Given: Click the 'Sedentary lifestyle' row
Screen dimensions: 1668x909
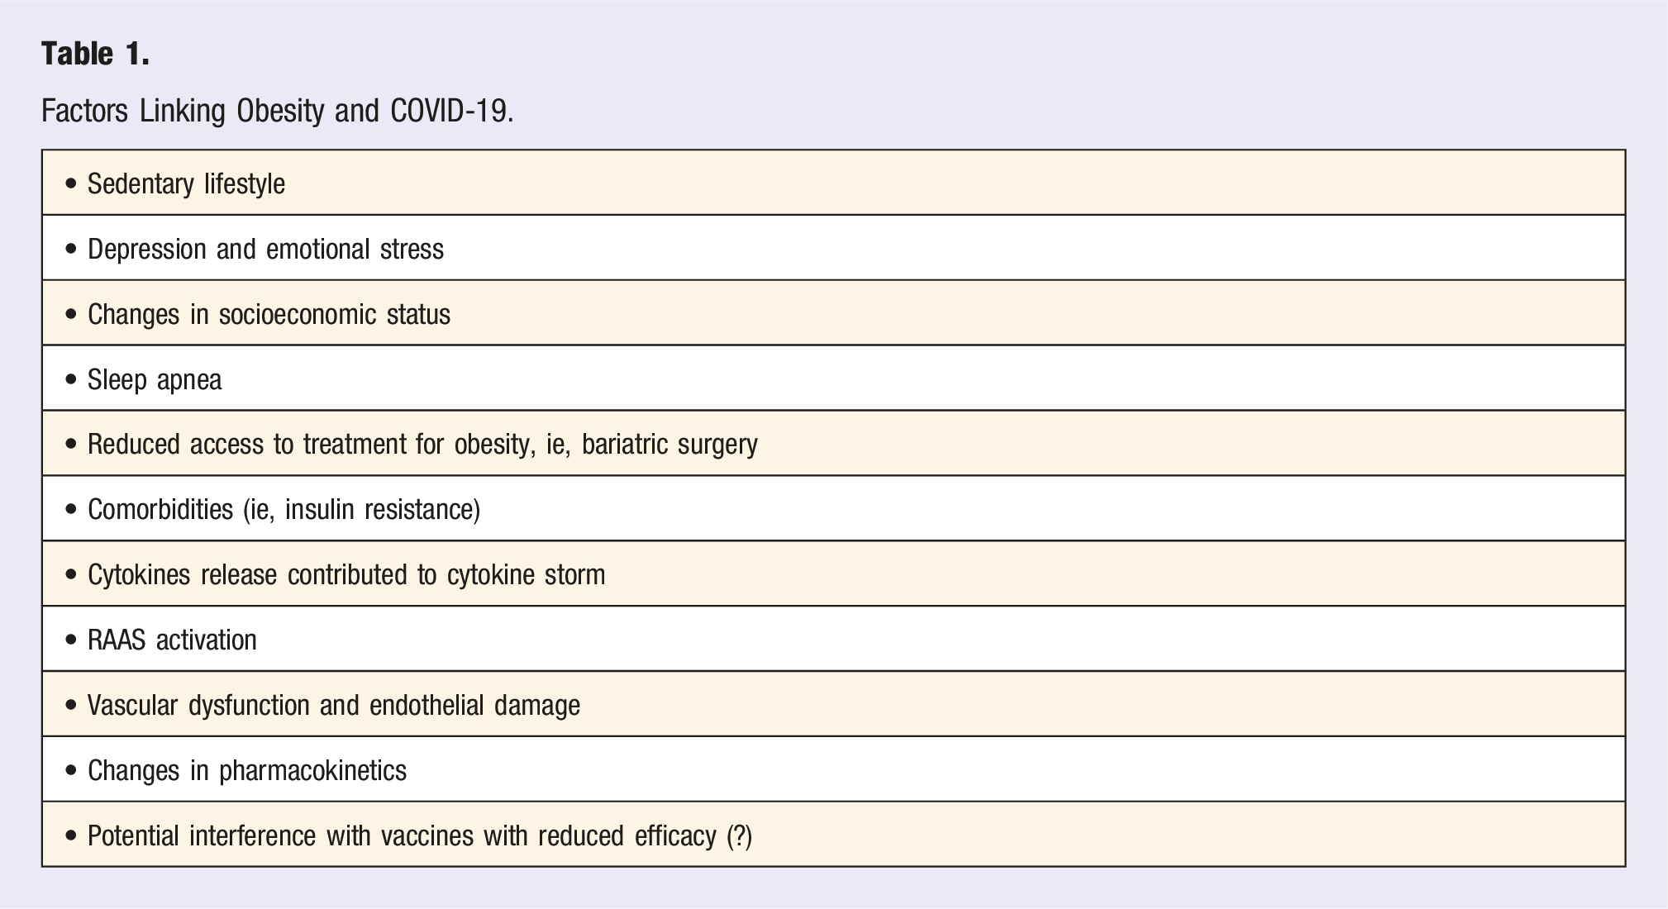Looking at the screenshot, I should pos(833,183).
